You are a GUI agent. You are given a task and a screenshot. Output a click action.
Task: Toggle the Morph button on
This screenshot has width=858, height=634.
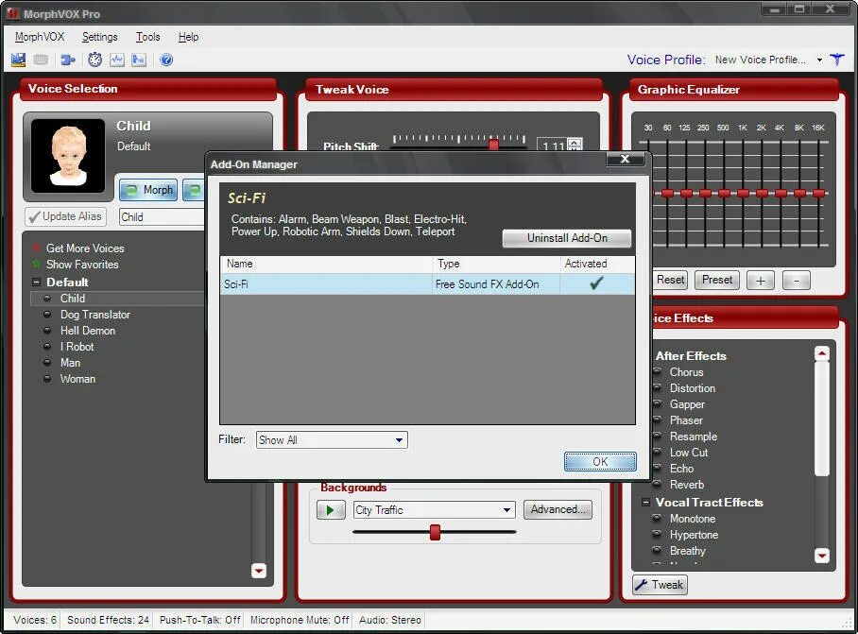(x=148, y=190)
